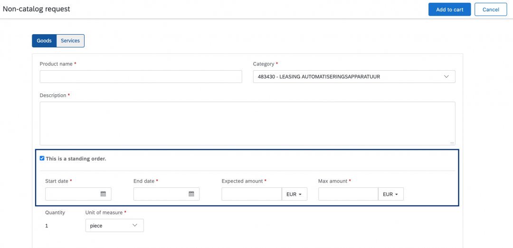Click the 'Category' label
Viewport: 513px width, 248px height.
(264, 64)
